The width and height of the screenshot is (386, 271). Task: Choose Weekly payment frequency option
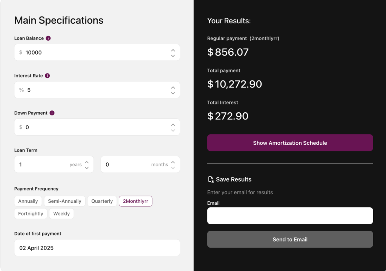(x=61, y=214)
